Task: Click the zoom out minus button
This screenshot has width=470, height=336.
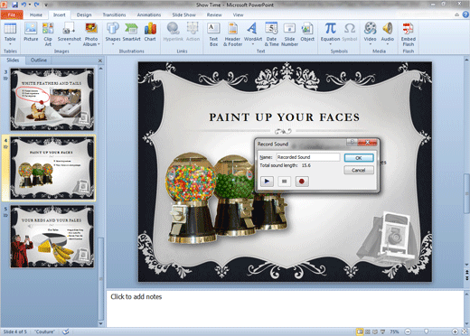Action: click(x=408, y=331)
